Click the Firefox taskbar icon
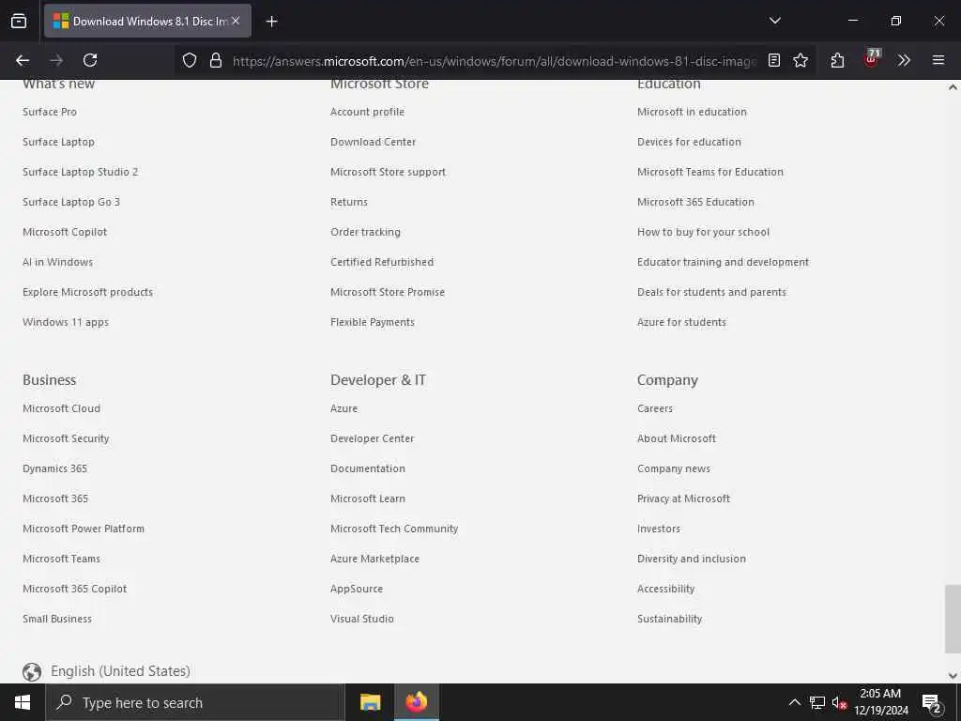The width and height of the screenshot is (961, 721). pos(416,702)
